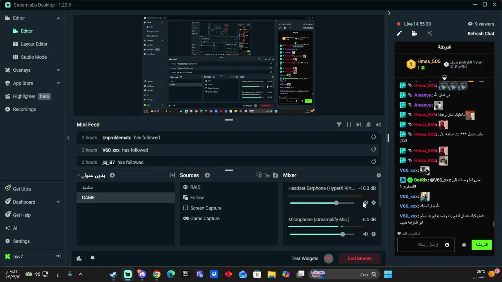
Task: Open Steam from the taskbar
Action: 113,274
